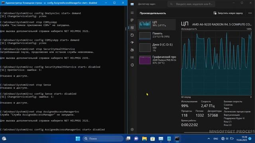This screenshot has width=255, height=143.
Task: Click Task Manager title bar icon
Action: 132,4
